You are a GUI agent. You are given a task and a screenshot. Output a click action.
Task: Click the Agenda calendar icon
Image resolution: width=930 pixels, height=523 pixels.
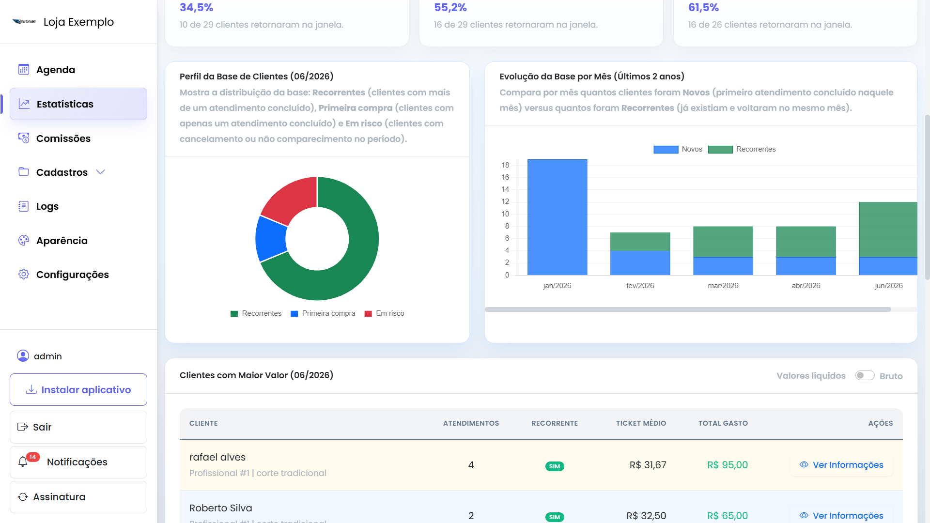click(24, 69)
